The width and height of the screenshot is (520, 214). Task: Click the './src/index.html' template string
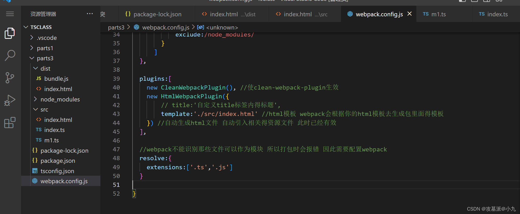click(x=225, y=114)
